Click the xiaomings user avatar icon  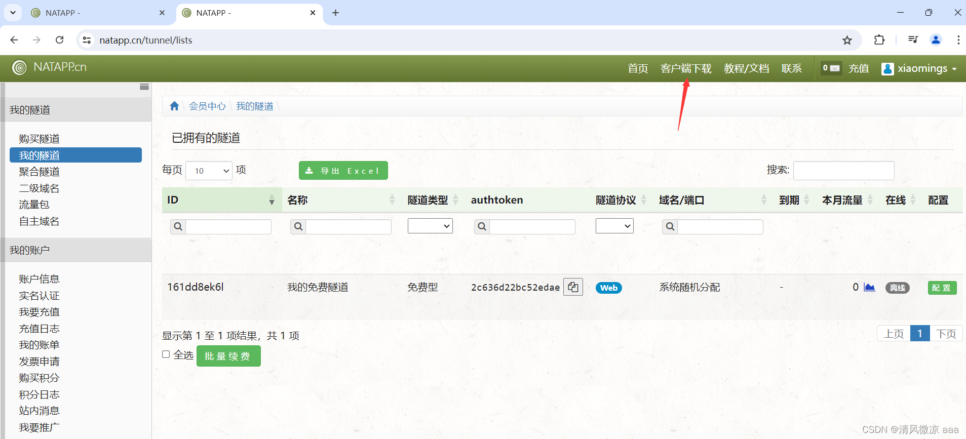(x=887, y=68)
